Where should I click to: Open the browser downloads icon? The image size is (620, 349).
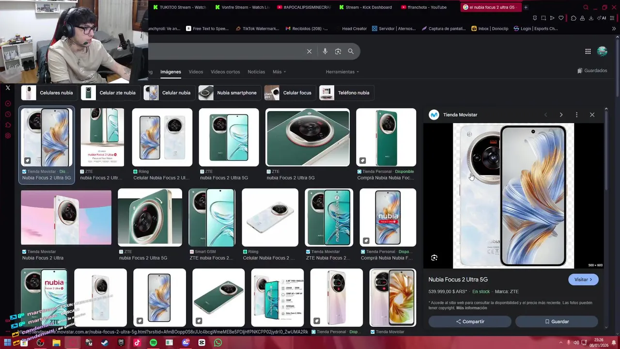591,18
